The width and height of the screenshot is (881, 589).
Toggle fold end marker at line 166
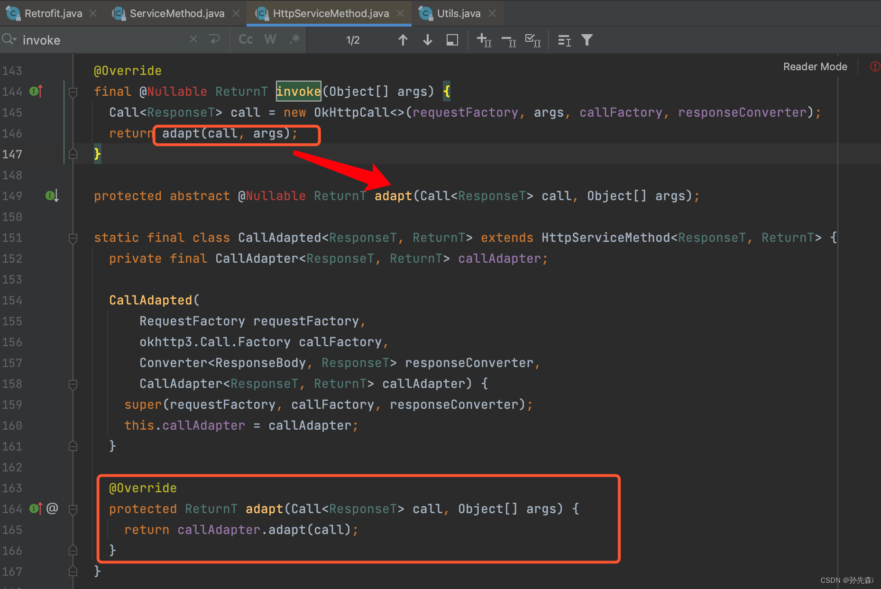(x=73, y=550)
